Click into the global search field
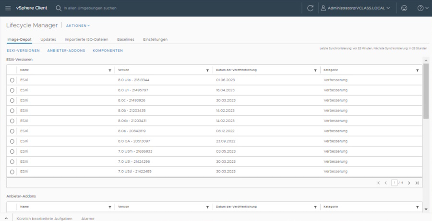The height and width of the screenshot is (221, 432). tap(90, 8)
